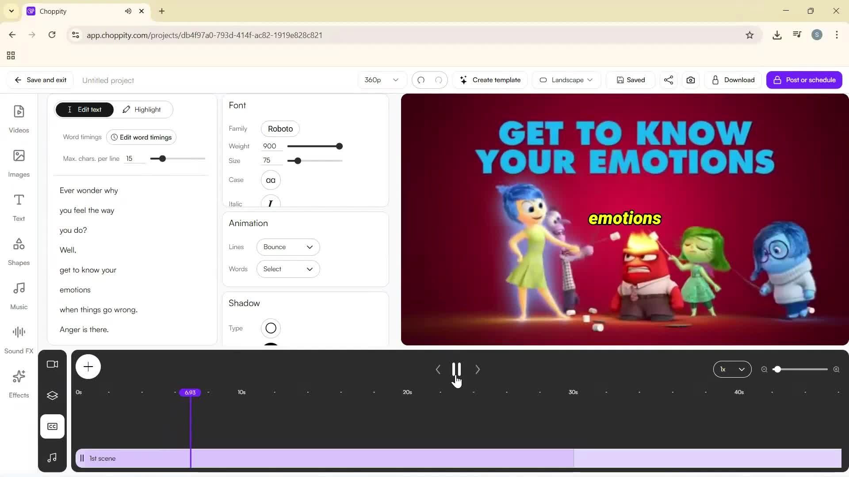Open the Effects panel

(x=19, y=383)
